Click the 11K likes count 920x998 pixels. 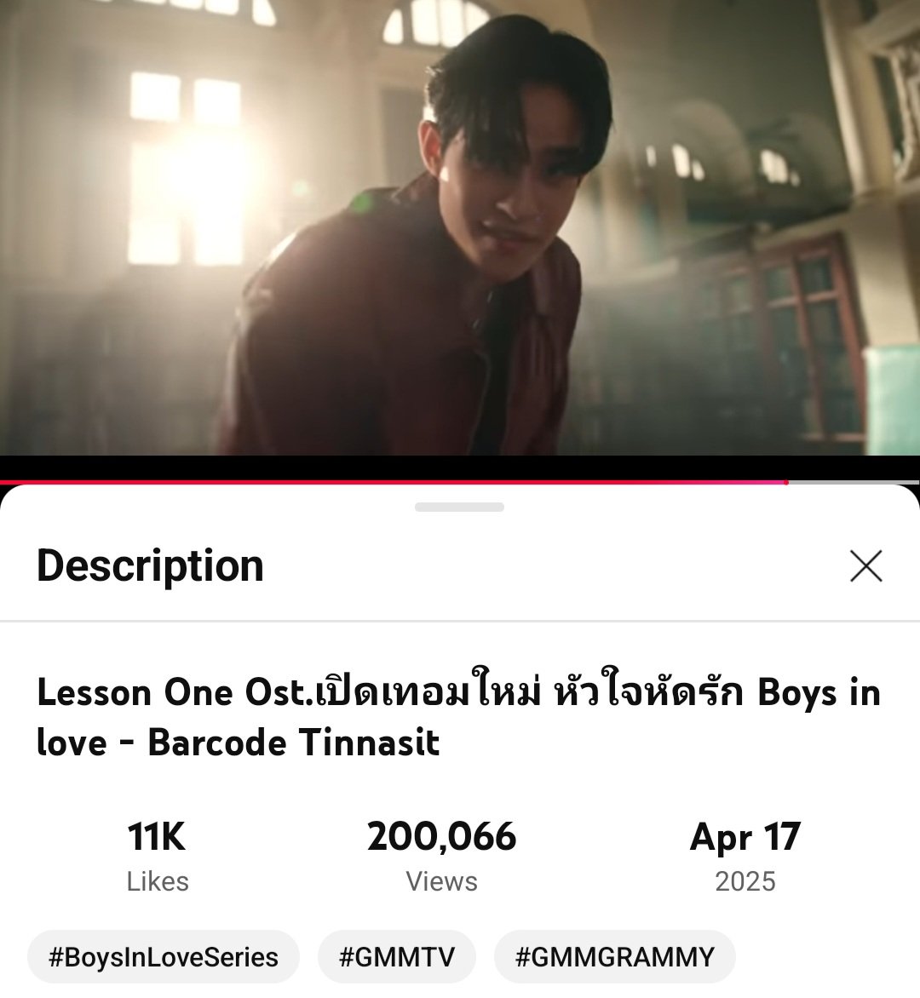[x=157, y=836]
